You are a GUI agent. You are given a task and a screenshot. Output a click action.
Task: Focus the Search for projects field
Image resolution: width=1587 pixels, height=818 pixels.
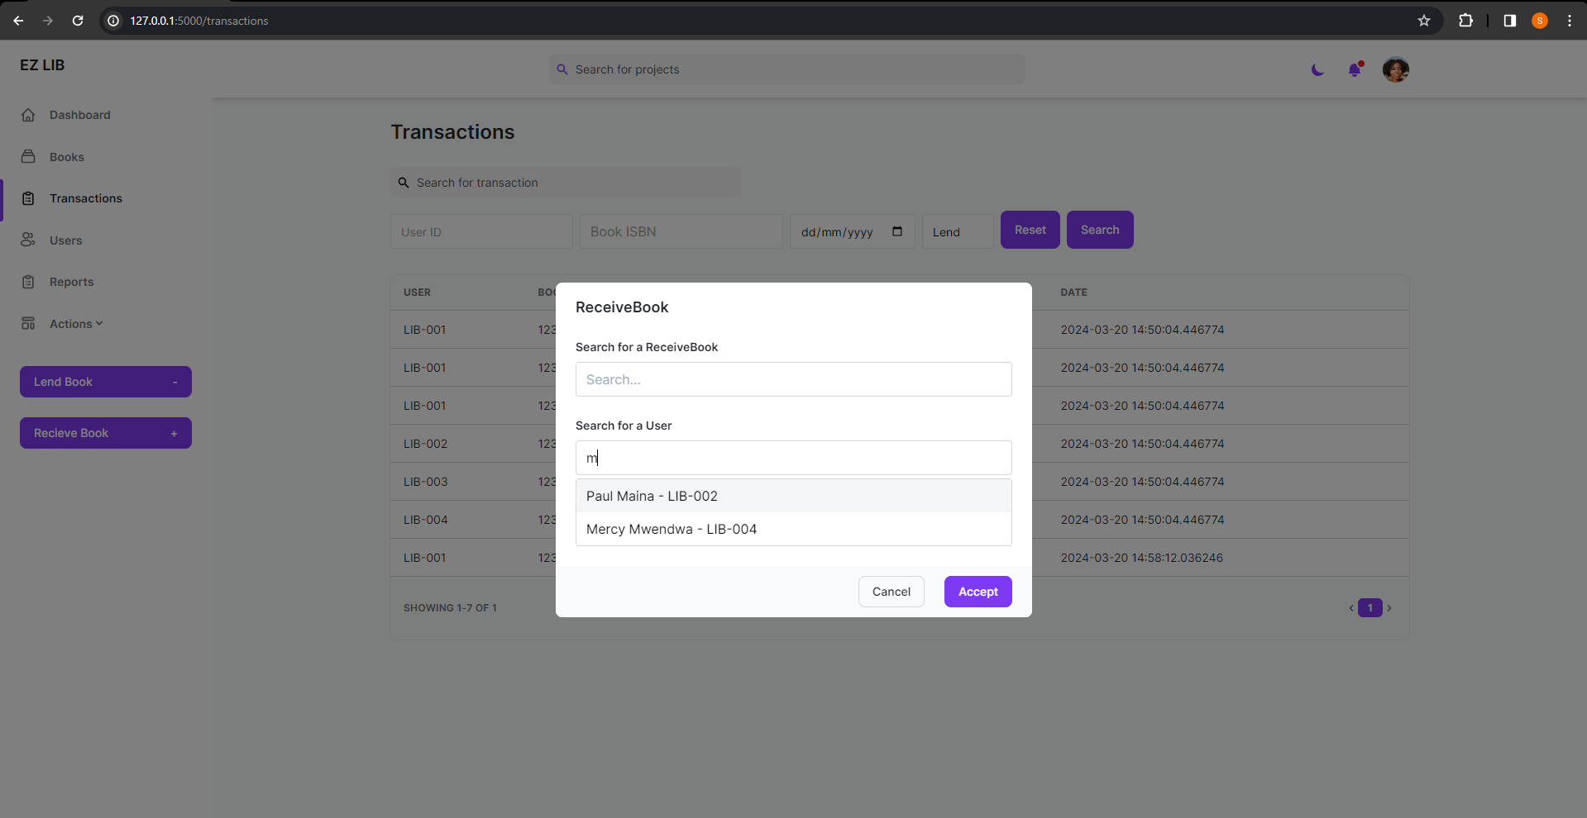tap(787, 69)
